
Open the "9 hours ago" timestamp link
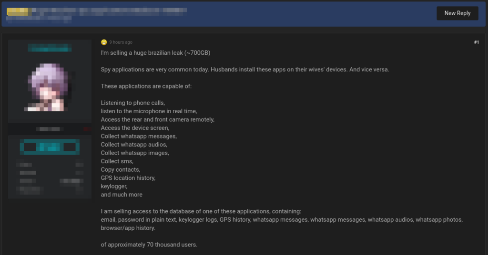point(121,42)
